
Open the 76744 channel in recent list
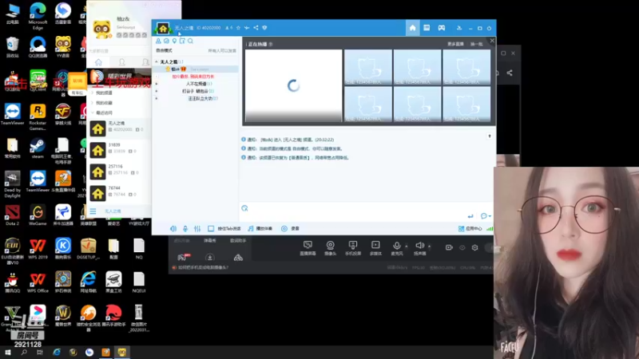(x=119, y=193)
